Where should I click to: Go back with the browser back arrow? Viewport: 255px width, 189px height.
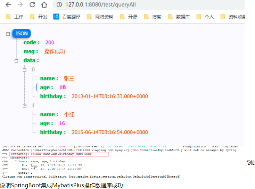point(8,5)
